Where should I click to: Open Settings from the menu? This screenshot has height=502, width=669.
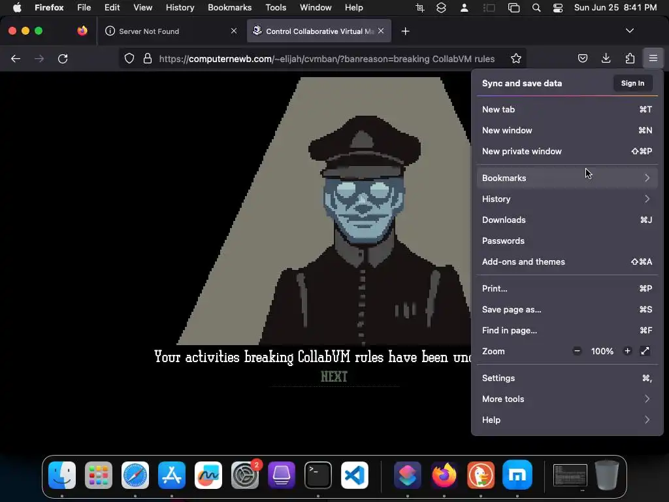click(x=567, y=378)
